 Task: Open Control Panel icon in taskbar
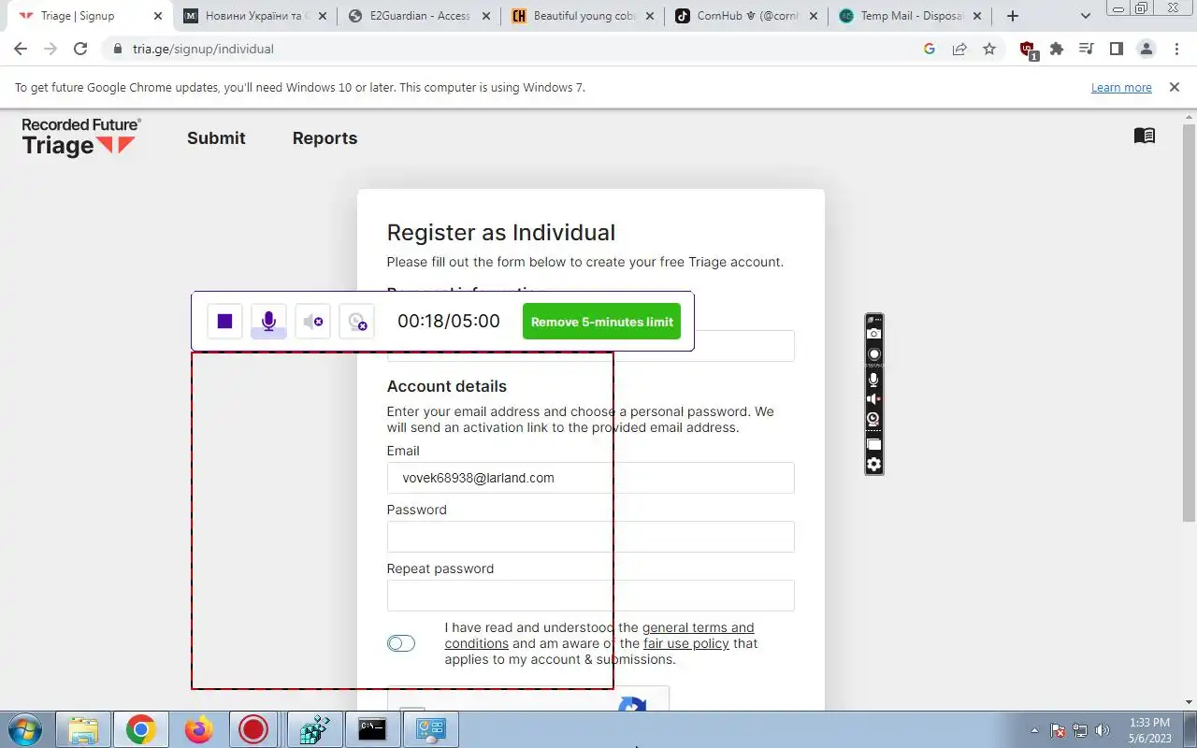pos(430,729)
